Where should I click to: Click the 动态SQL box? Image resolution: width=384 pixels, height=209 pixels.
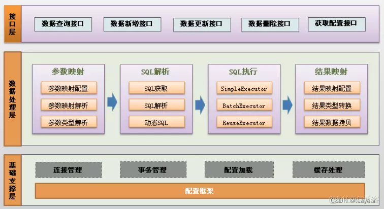pos(157,122)
